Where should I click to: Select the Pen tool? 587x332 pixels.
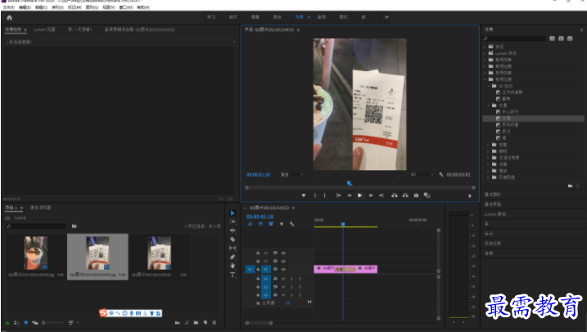[233, 257]
